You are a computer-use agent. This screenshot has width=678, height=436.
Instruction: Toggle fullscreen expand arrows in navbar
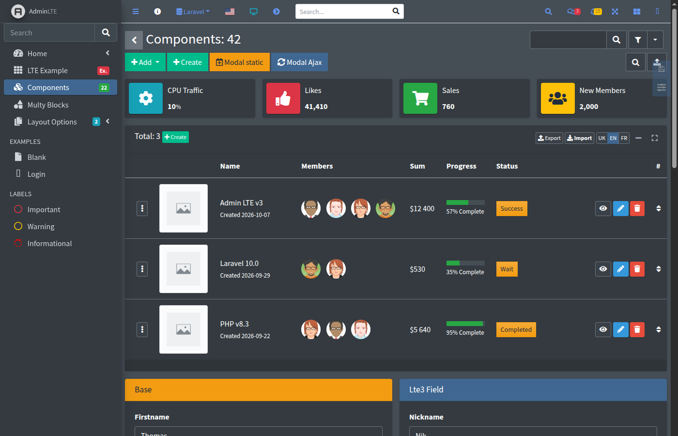click(615, 12)
